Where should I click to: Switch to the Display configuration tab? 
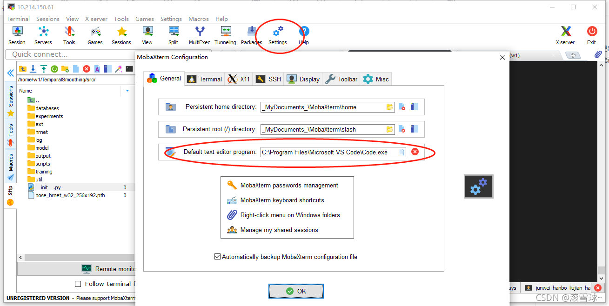click(303, 79)
